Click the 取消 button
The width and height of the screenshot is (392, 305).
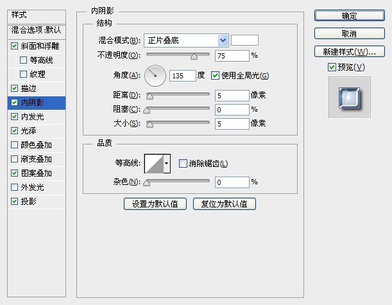coord(349,33)
